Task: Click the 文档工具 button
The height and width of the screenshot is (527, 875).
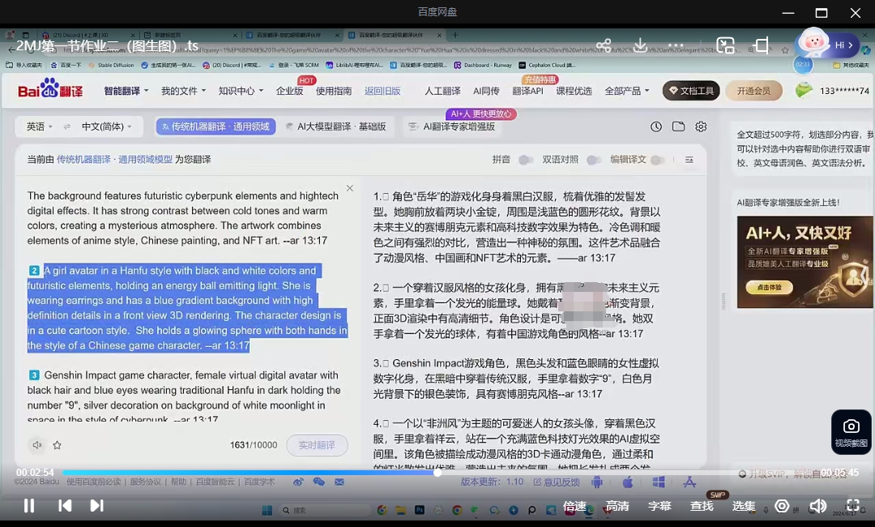Action: [691, 91]
